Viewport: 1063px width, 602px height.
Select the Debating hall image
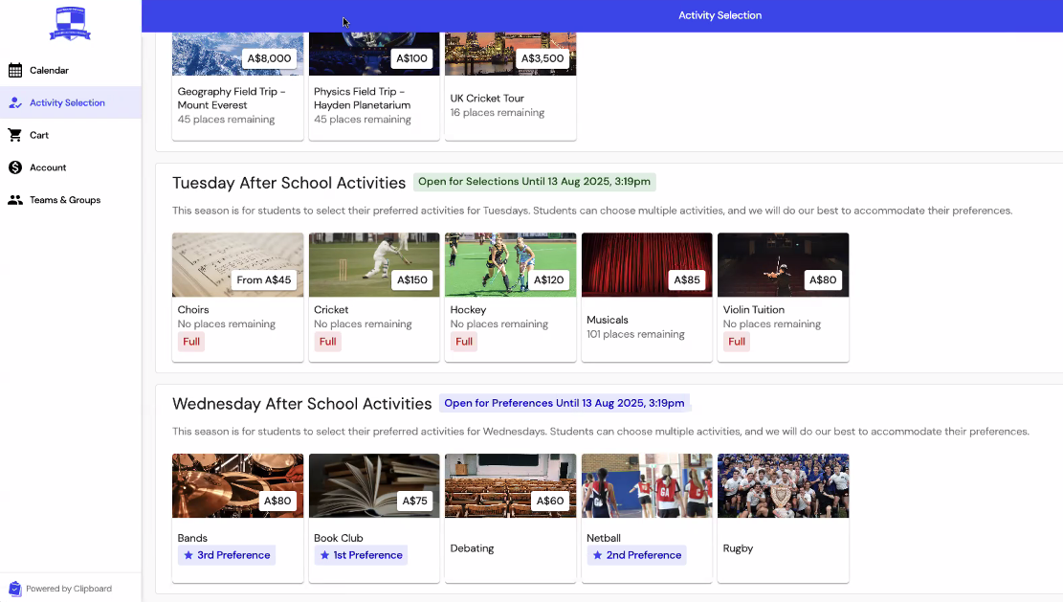(x=511, y=486)
